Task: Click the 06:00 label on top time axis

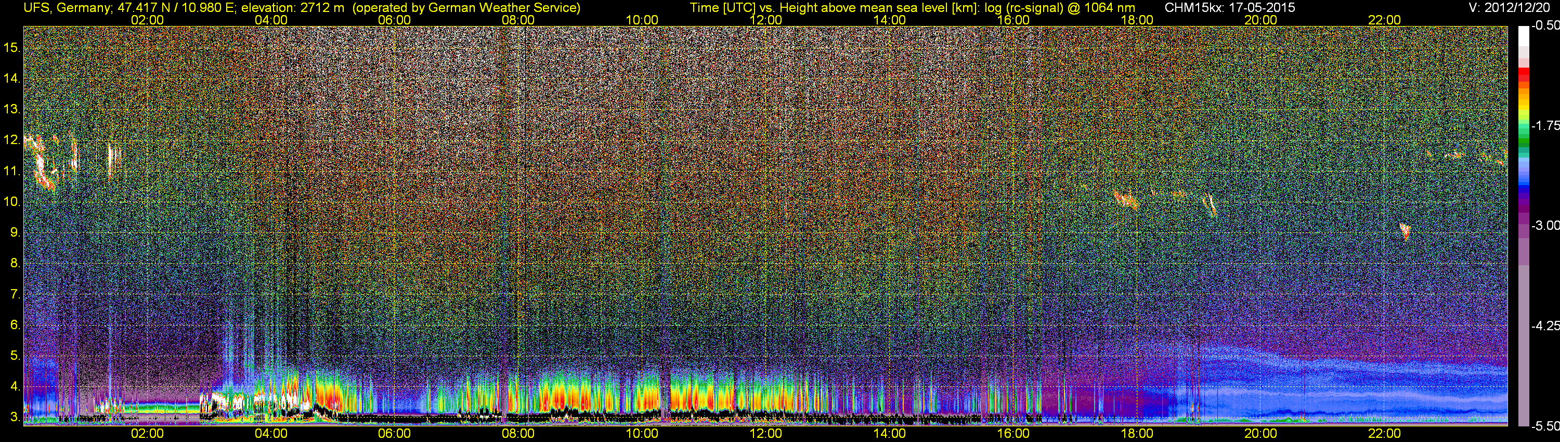Action: click(394, 20)
